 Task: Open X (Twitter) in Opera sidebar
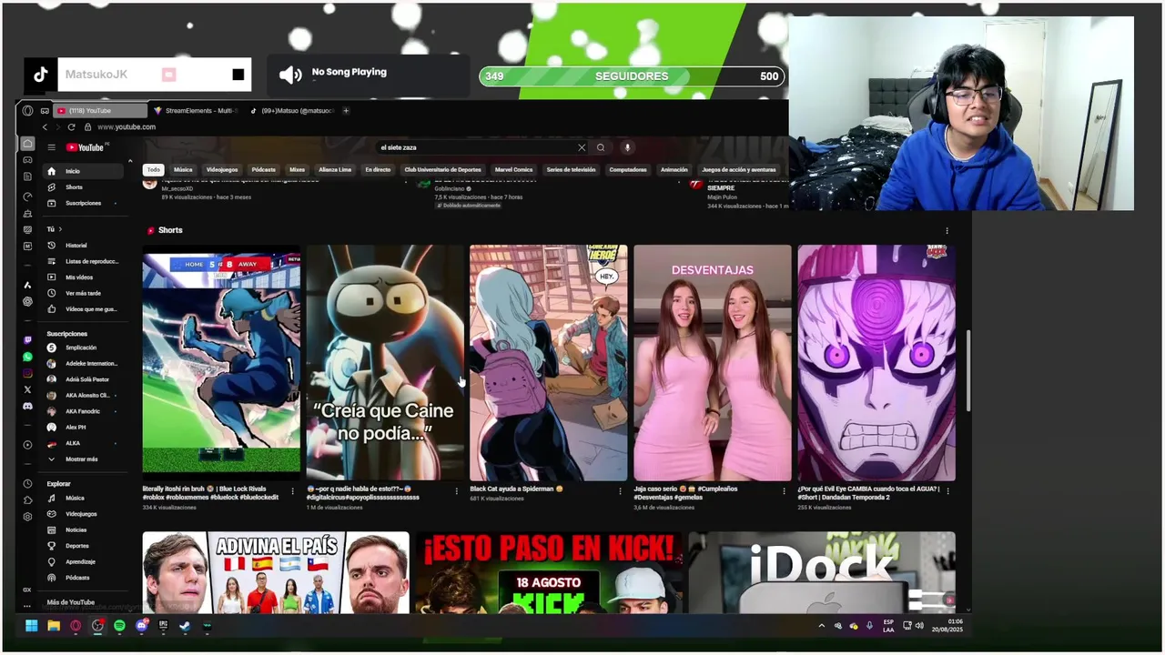[27, 389]
